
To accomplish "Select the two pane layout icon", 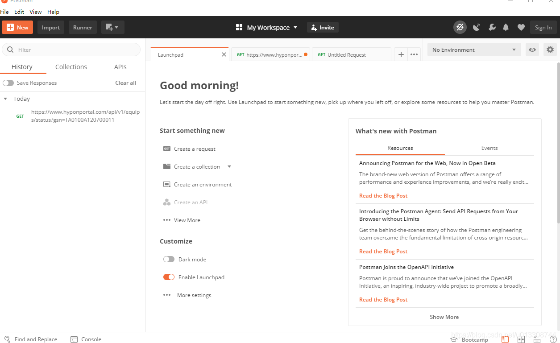I will point(521,339).
